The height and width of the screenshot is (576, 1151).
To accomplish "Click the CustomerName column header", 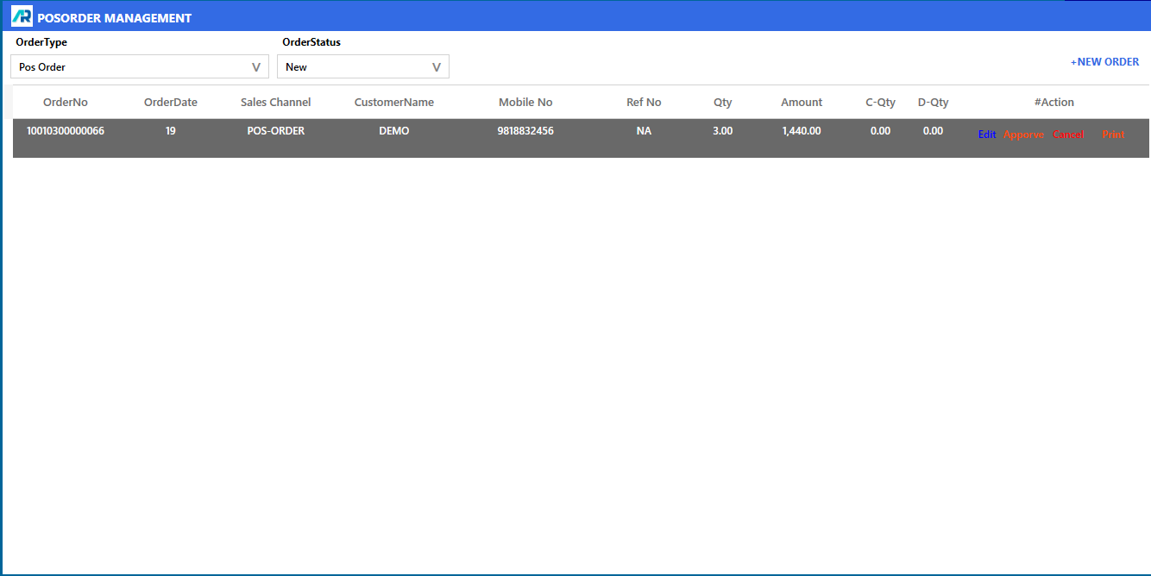I will (394, 102).
